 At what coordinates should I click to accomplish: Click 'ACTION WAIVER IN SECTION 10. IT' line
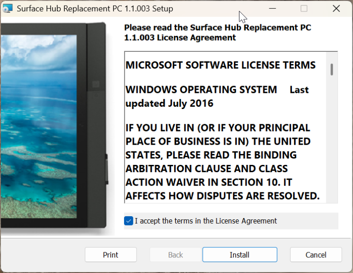[209, 182]
